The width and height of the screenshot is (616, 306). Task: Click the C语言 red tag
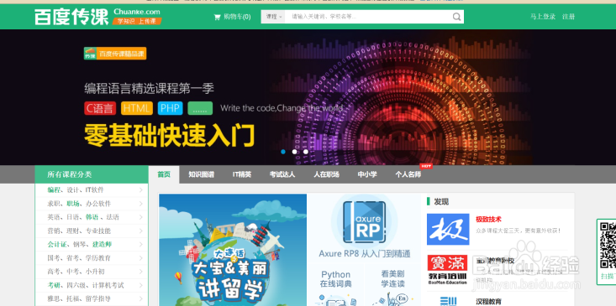(100, 108)
